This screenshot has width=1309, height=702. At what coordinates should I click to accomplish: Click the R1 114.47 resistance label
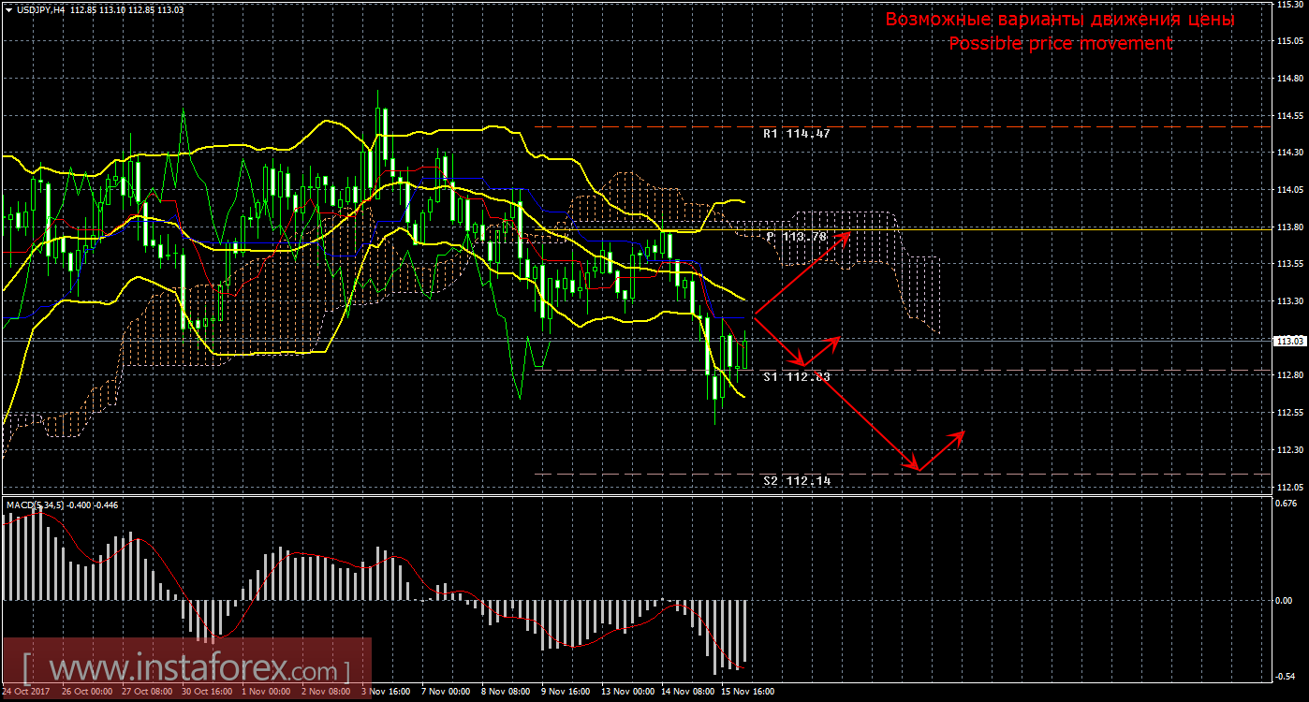[x=797, y=134]
